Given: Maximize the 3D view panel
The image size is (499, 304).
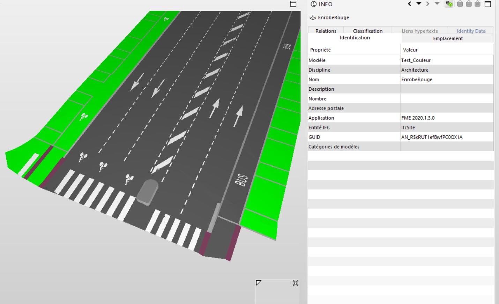Looking at the screenshot, I should click(x=293, y=4).
